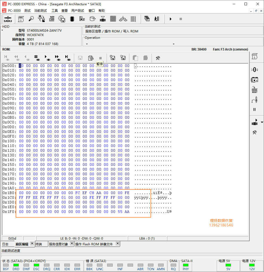Click the SATA3 port icon in toolbar
The height and width of the screenshot is (272, 264).
(x=8, y=19)
